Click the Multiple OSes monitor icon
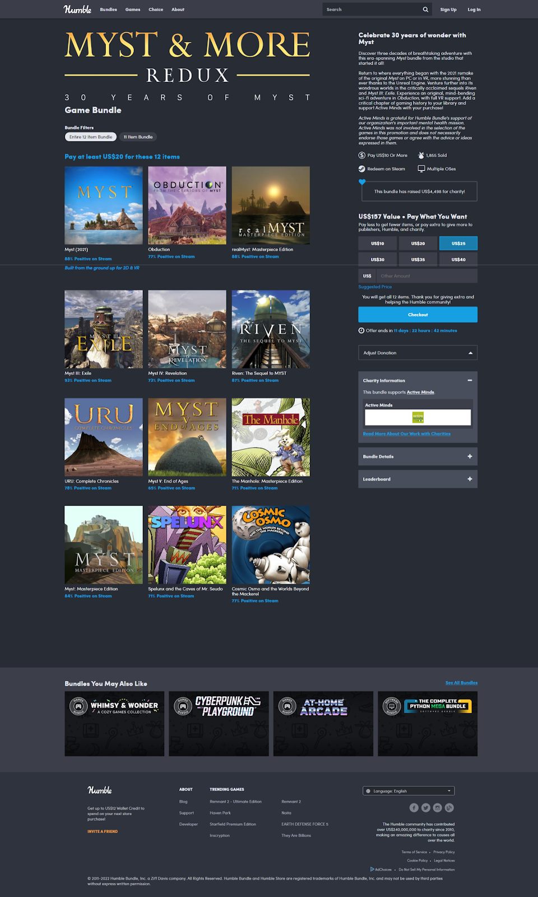 click(421, 169)
